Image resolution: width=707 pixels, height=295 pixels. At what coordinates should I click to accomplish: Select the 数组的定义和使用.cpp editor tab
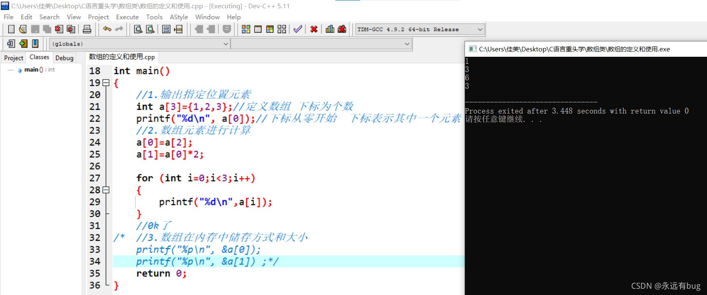(x=122, y=57)
